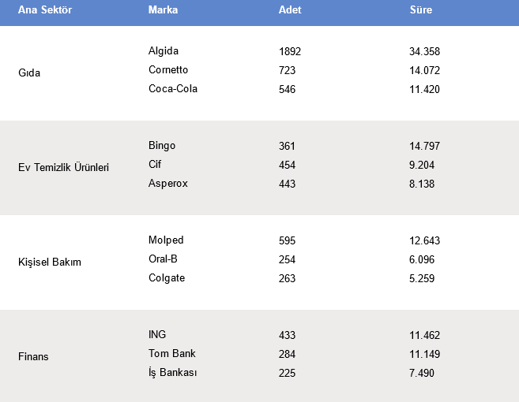Click the Molped brand name
Viewport: 519px width, 402px height.
click(x=166, y=240)
